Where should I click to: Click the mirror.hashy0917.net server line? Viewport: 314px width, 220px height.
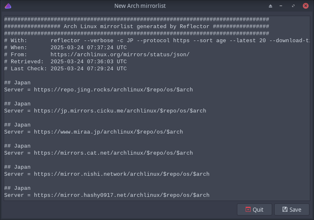tap(107, 195)
